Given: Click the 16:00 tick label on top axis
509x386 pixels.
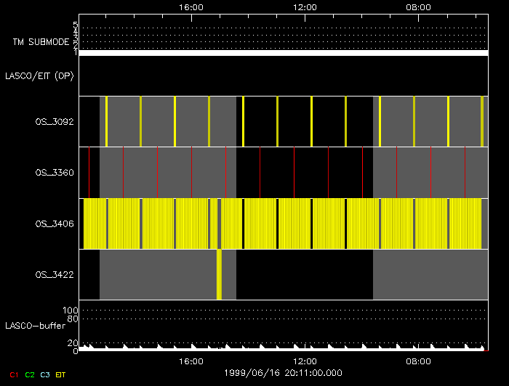Looking at the screenshot, I should tap(191, 7).
